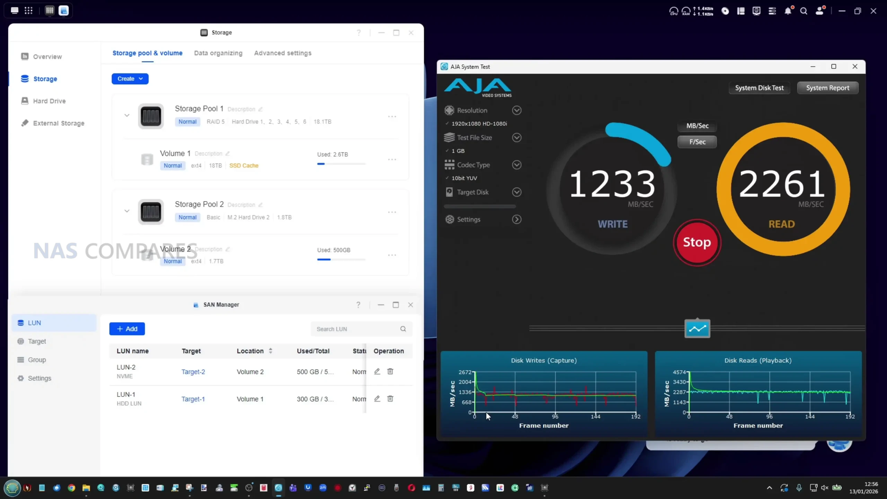Switch to Data organizing tab
Viewport: 887px width, 499px height.
(218, 53)
